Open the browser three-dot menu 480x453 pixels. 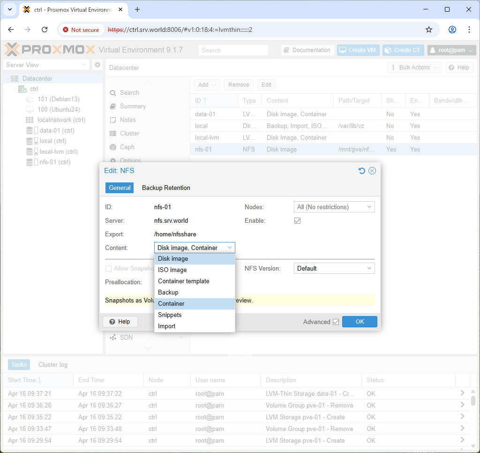469,30
